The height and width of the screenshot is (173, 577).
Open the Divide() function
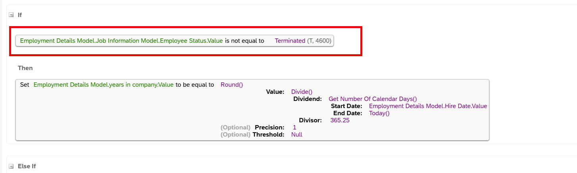coord(302,92)
